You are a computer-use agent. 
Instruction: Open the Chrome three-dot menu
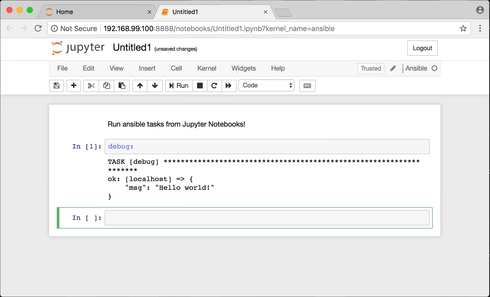click(480, 28)
